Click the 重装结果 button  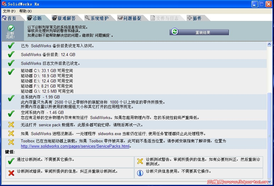[x=199, y=32]
